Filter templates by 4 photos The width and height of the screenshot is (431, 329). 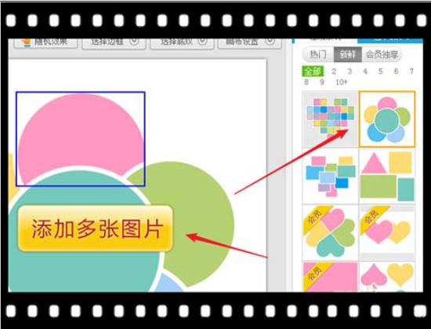coord(365,71)
